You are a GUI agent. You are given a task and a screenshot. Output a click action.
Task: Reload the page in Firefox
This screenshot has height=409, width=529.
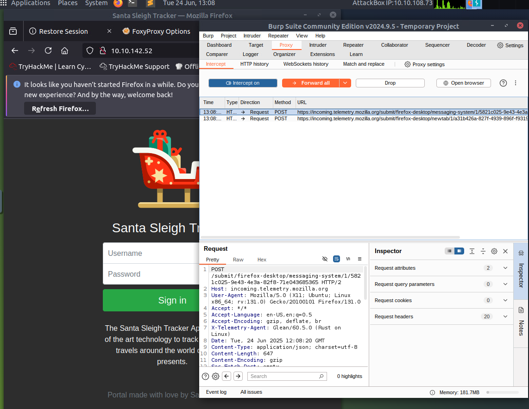[x=48, y=50]
